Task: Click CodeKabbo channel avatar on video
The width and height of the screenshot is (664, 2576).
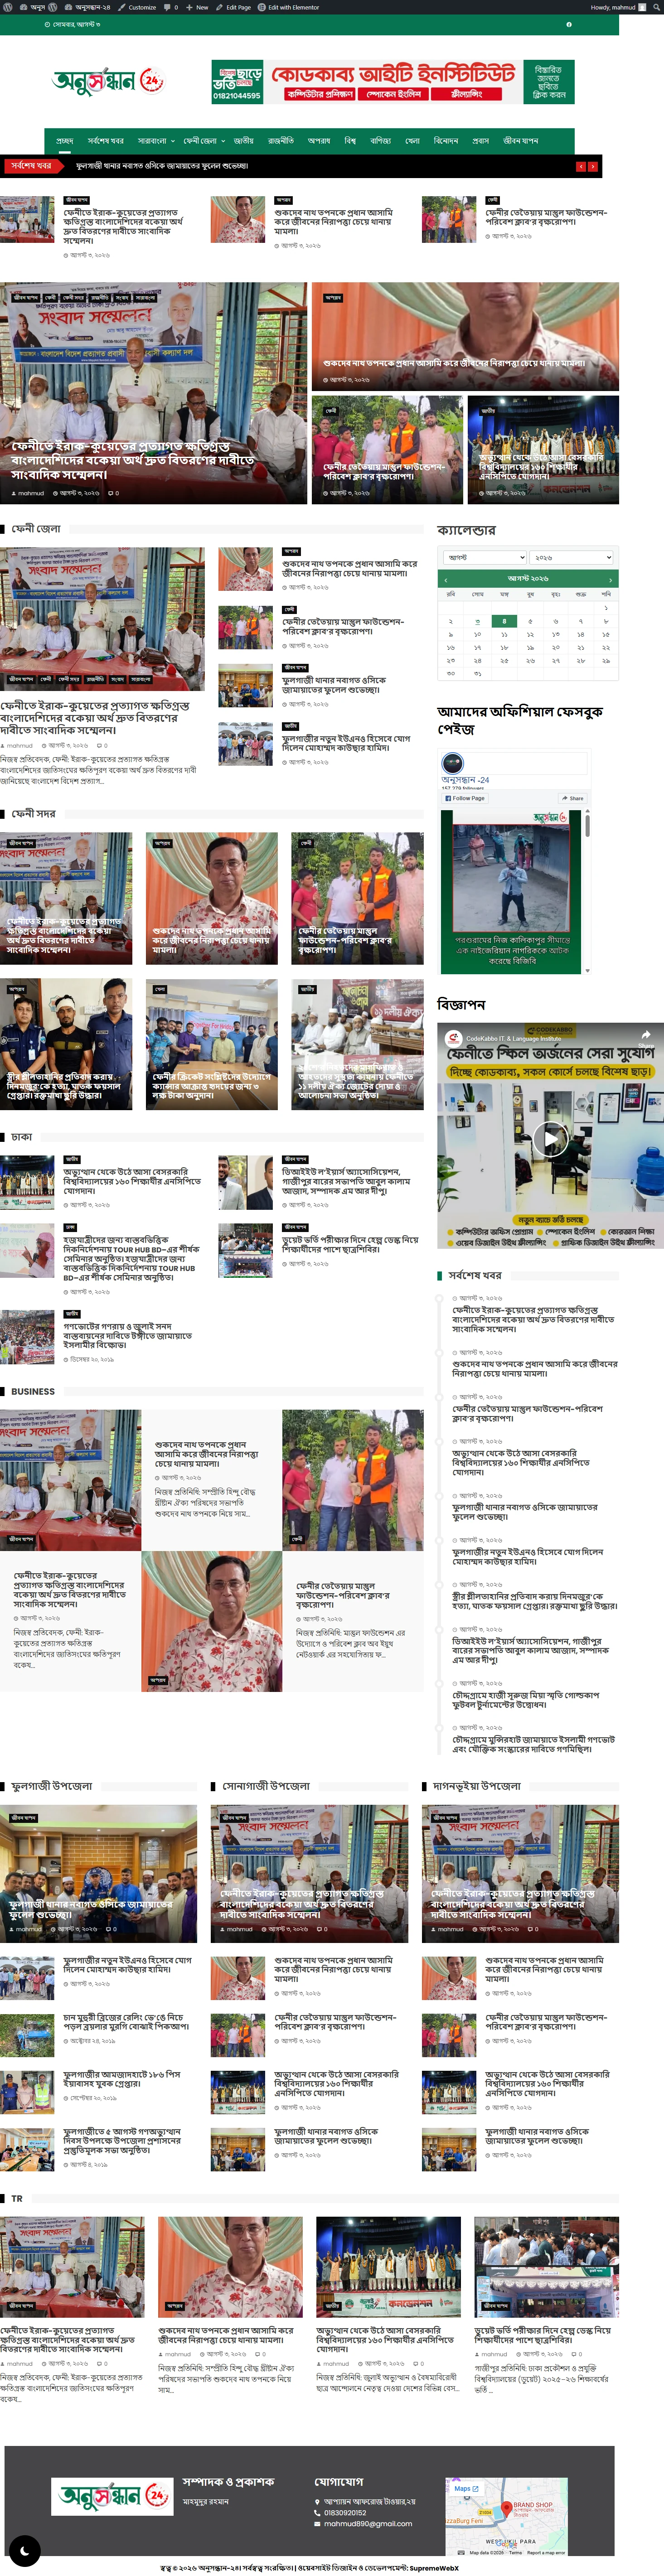Action: point(454,1038)
